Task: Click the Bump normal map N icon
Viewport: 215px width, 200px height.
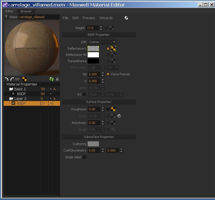Action: 119,116
